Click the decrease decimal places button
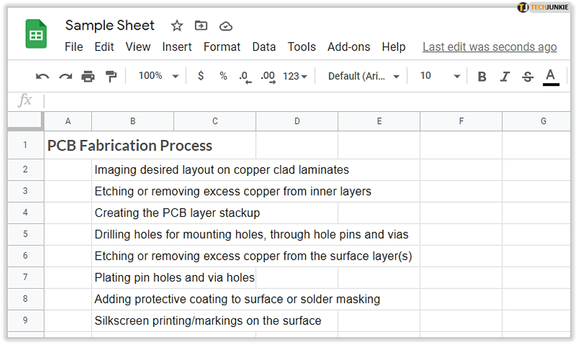The height and width of the screenshot is (345, 578). tap(244, 76)
